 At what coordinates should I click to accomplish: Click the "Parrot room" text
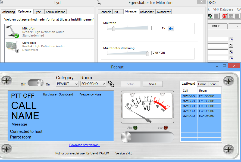pyautogui.click(x=21, y=137)
